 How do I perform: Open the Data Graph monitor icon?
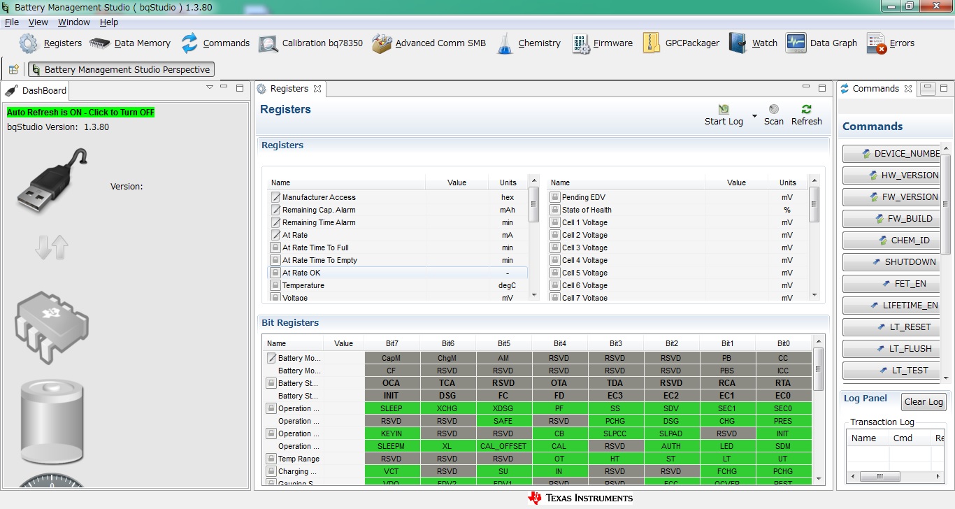[796, 43]
